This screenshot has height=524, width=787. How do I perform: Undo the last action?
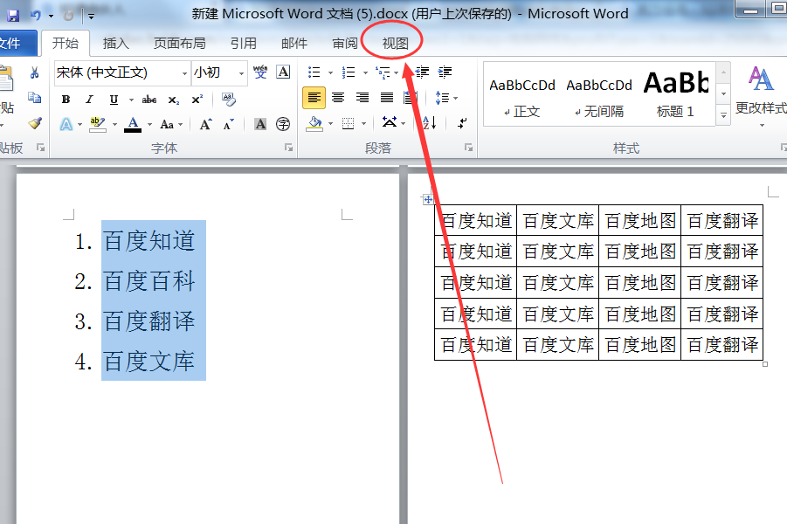[x=36, y=16]
